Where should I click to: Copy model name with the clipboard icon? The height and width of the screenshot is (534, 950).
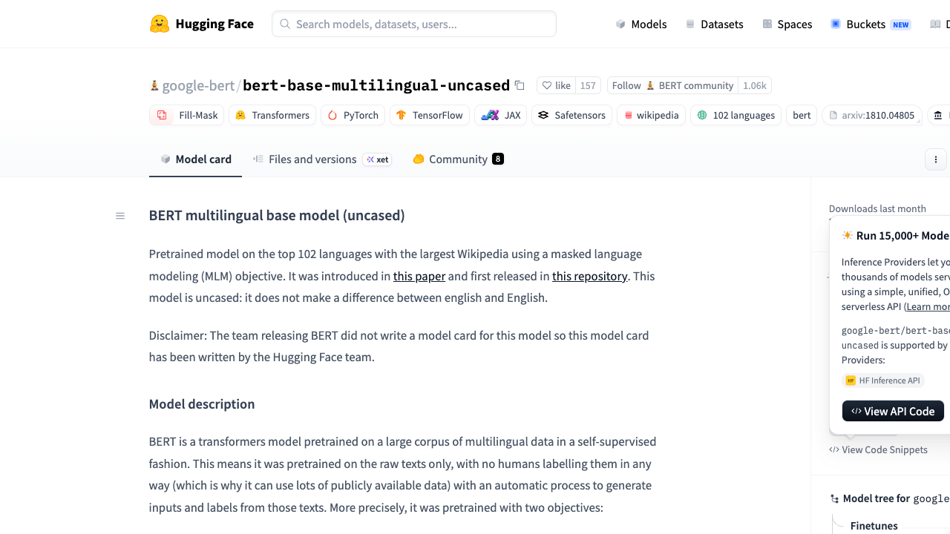point(520,85)
